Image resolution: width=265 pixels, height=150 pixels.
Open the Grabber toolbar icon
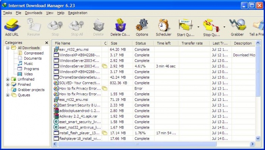pyautogui.click(x=237, y=25)
